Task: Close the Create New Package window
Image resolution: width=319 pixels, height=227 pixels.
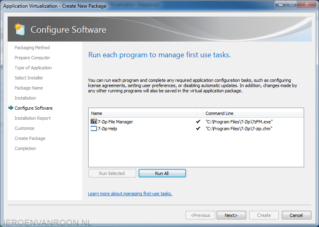Action: (x=307, y=4)
